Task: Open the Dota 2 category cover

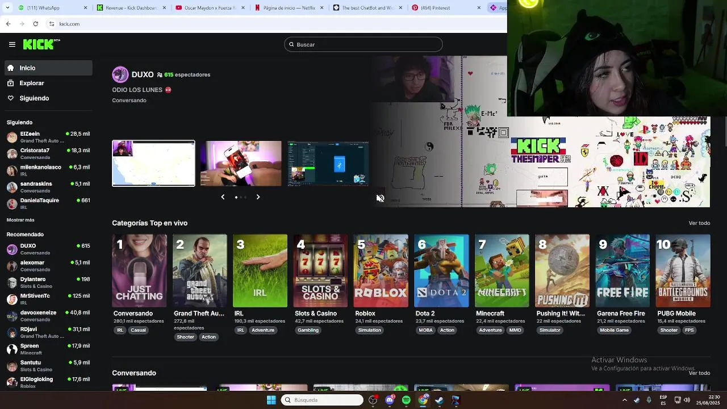Action: 441,271
